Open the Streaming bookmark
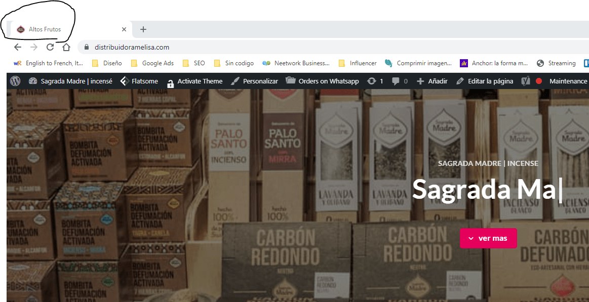 tap(556, 63)
